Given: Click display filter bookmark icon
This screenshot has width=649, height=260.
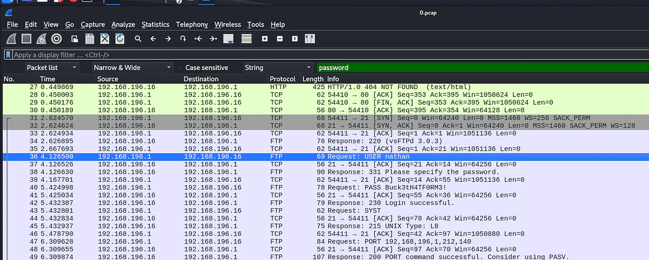Looking at the screenshot, I should (8, 54).
